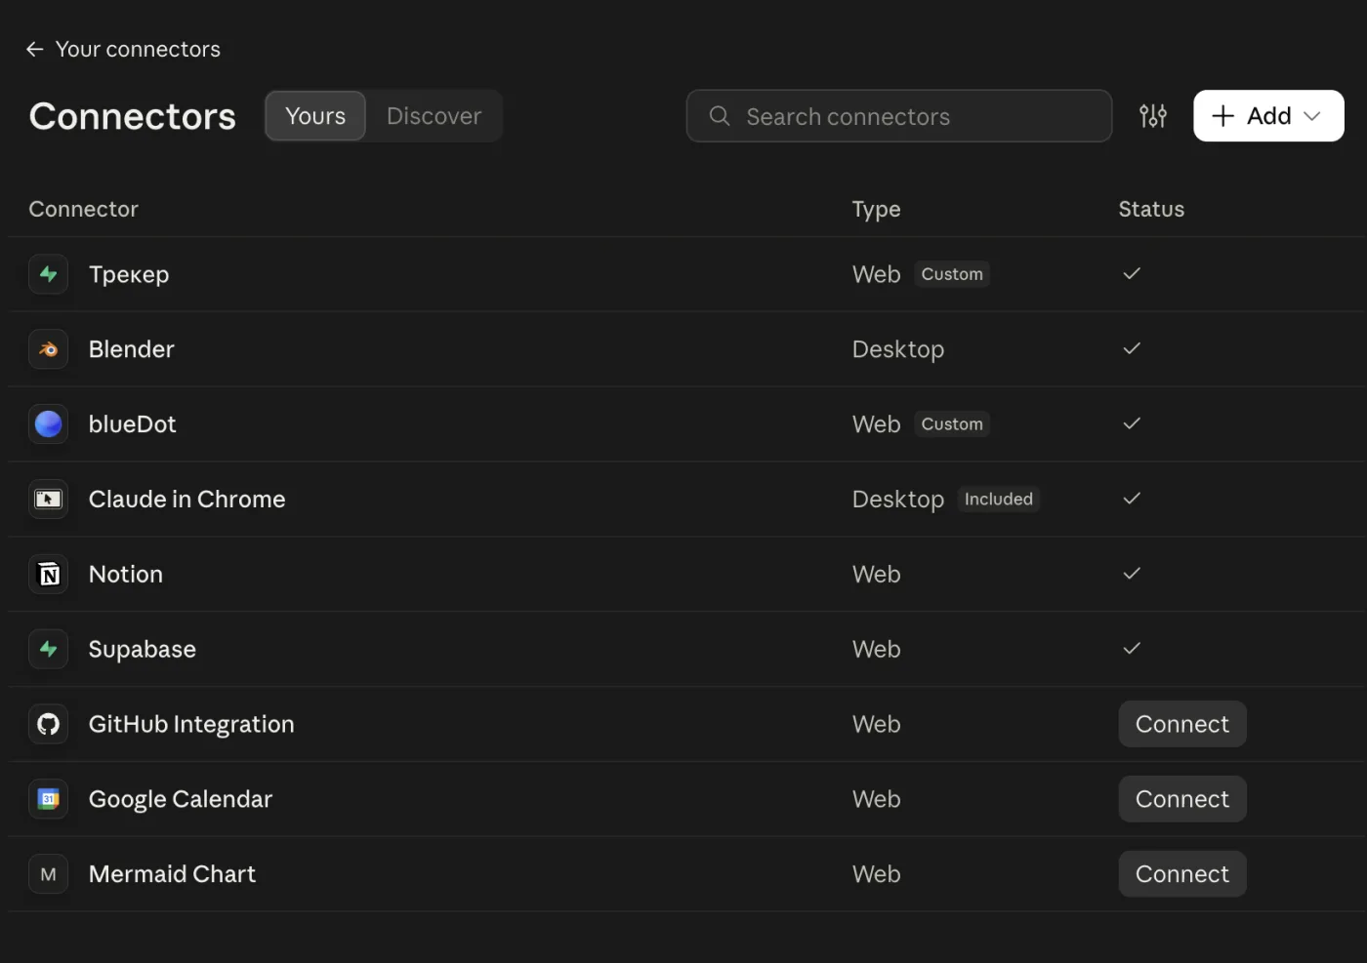Switch to the Yours tab

pos(315,116)
